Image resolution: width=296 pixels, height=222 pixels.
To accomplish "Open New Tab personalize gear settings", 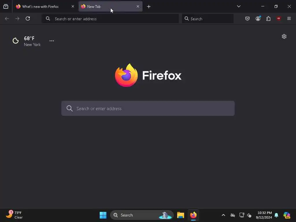I will pyautogui.click(x=284, y=36).
